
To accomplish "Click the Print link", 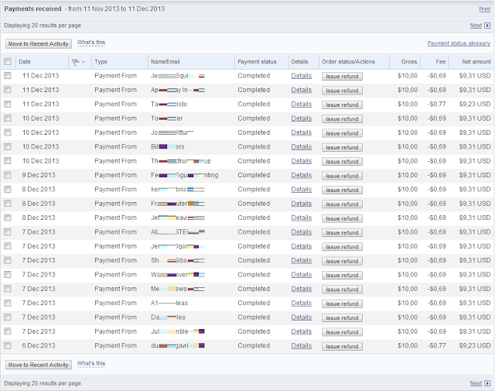I will [x=485, y=9].
